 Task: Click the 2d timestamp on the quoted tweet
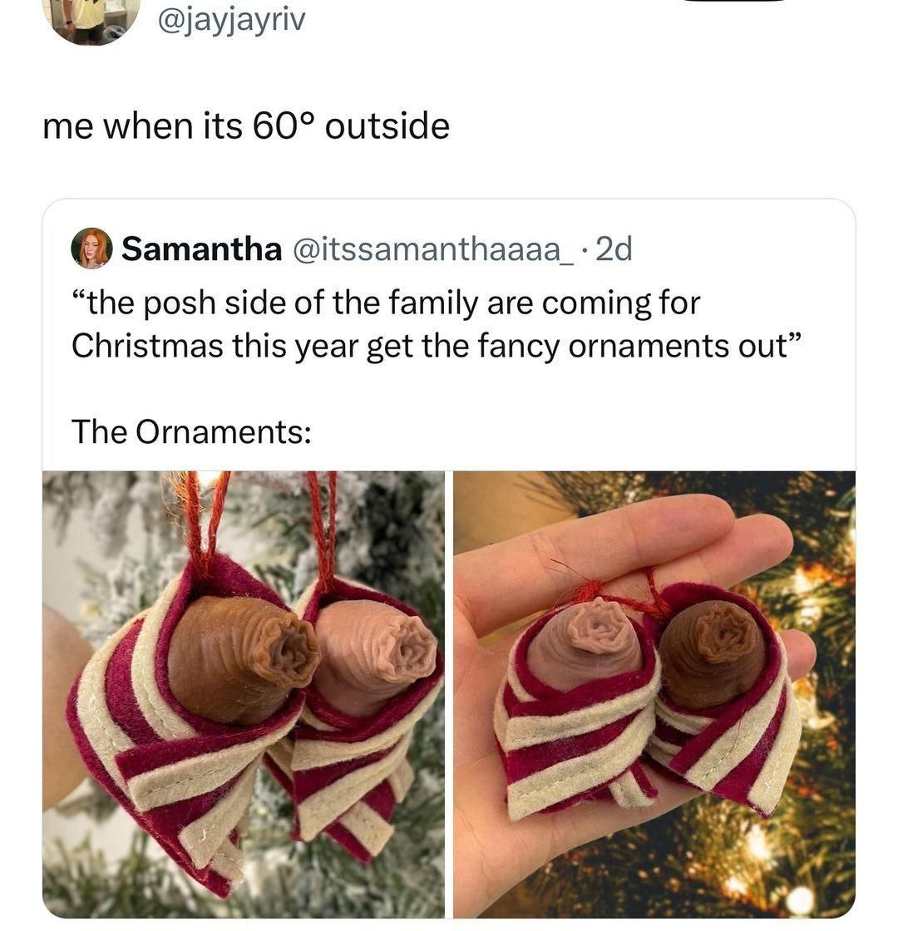pyautogui.click(x=614, y=249)
